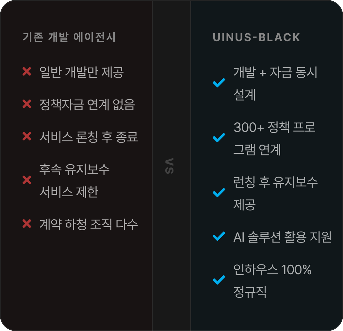Click the red X beside 서비스 론칭 후 종료
Screen dimensions: 343x331
[27, 137]
